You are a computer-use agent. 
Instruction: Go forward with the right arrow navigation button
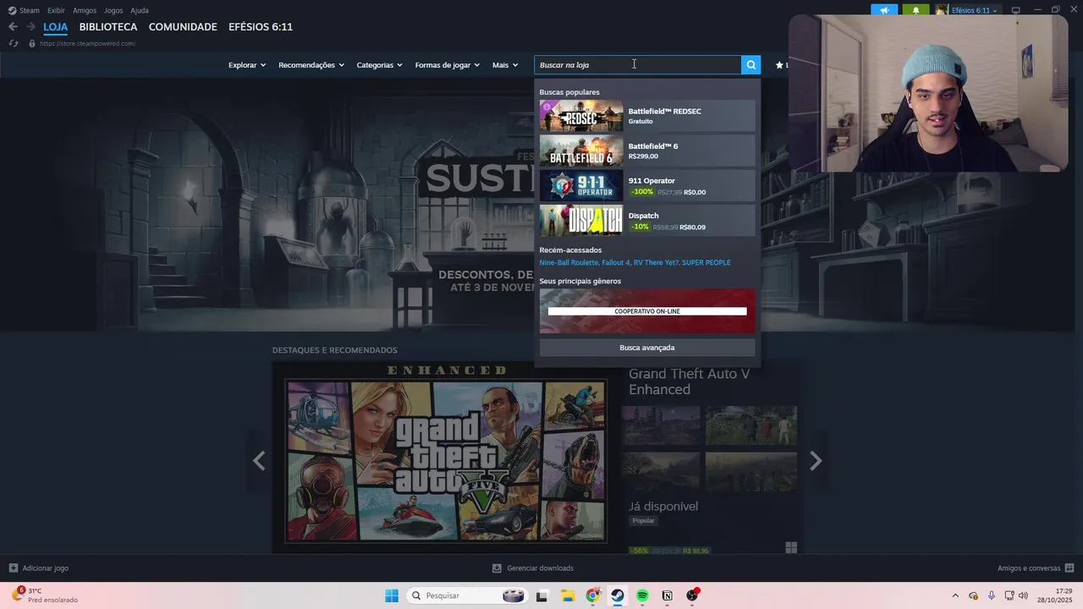tap(30, 27)
